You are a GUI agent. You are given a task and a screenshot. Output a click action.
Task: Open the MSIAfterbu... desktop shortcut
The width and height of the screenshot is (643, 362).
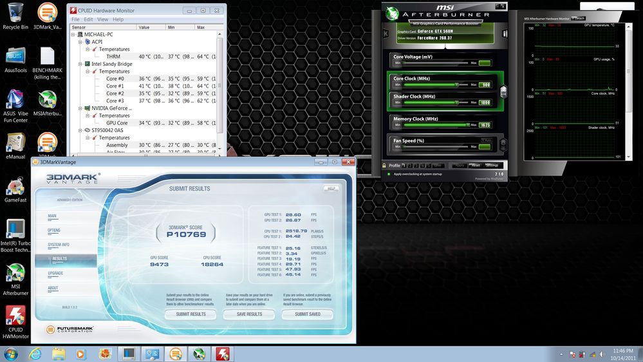(x=47, y=104)
